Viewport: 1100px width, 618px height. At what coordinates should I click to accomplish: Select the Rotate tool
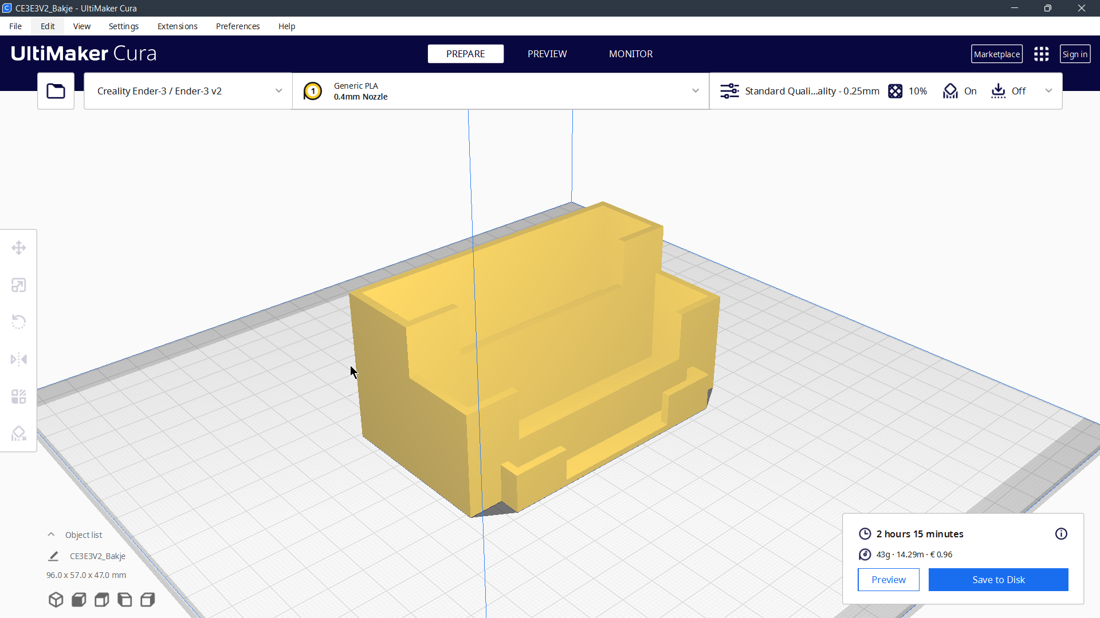pyautogui.click(x=19, y=322)
